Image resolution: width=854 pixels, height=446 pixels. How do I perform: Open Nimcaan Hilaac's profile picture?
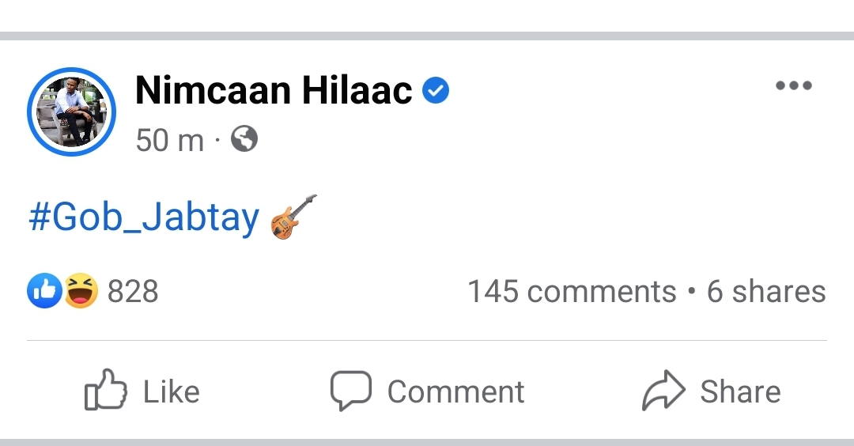[71, 111]
